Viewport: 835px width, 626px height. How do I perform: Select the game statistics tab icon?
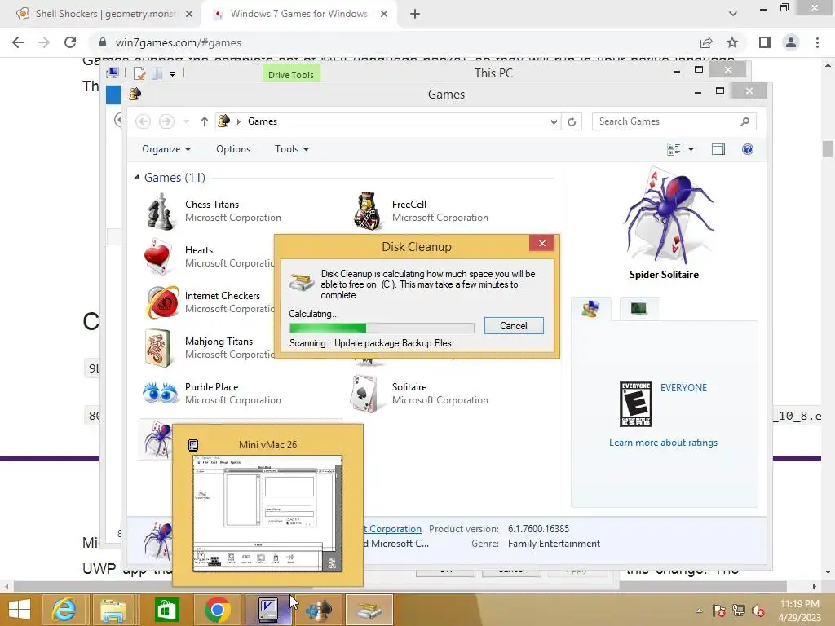click(x=590, y=309)
